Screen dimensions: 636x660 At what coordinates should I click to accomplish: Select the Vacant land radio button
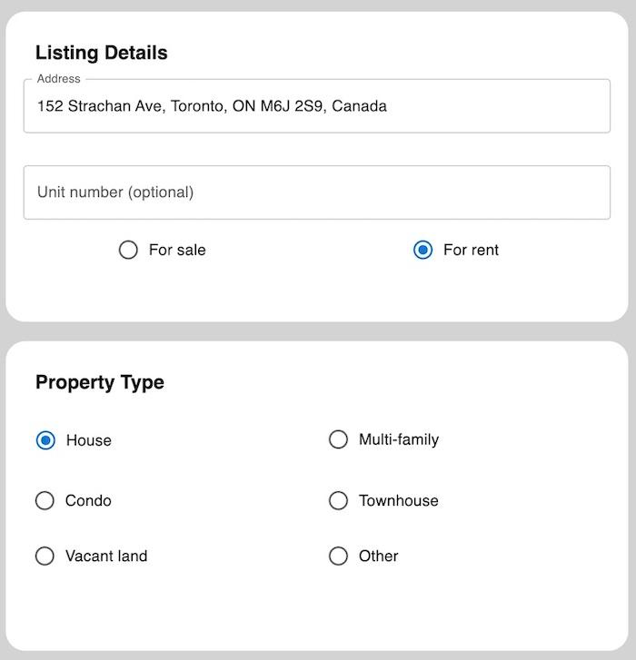point(45,556)
